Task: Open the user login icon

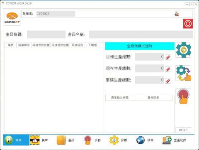Action: (177, 14)
